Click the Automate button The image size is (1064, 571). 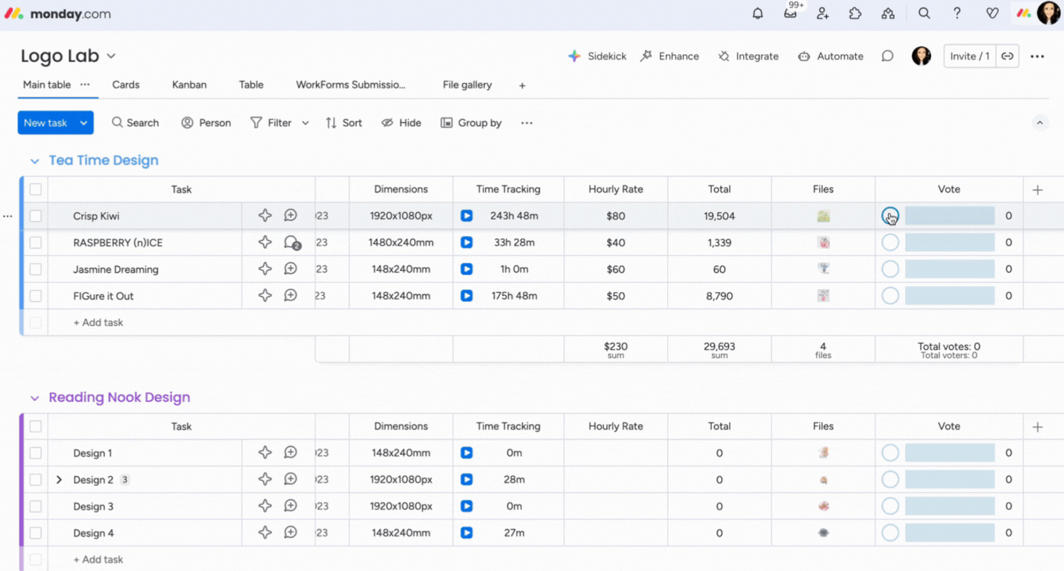point(831,56)
